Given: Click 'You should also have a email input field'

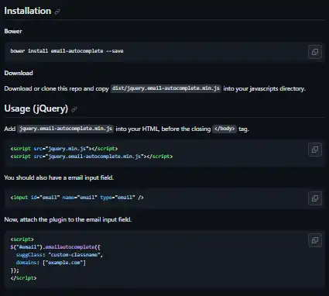Looking at the screenshot, I should click(59, 177).
